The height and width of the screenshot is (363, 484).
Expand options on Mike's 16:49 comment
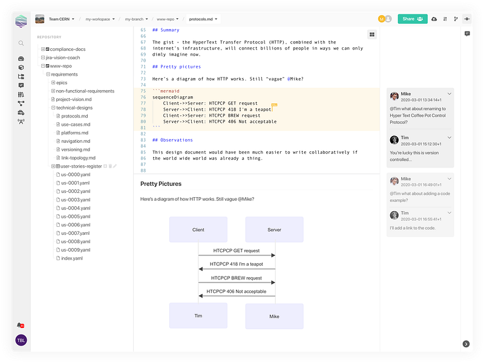[x=450, y=178]
